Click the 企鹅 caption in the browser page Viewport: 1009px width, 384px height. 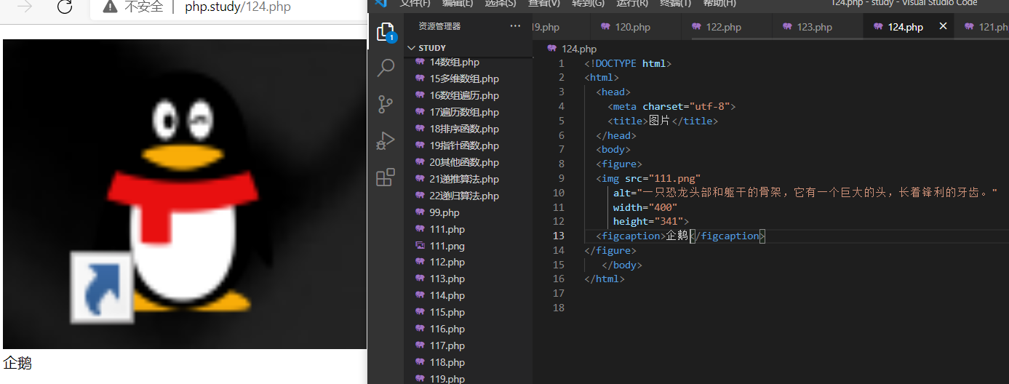[x=17, y=364]
